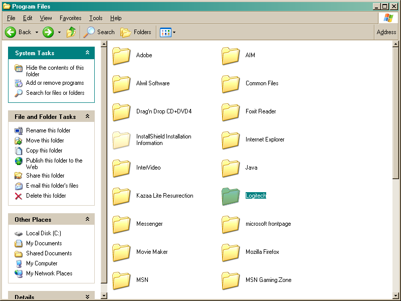
Task: Select the Movie Maker folder icon
Action: click(x=121, y=253)
